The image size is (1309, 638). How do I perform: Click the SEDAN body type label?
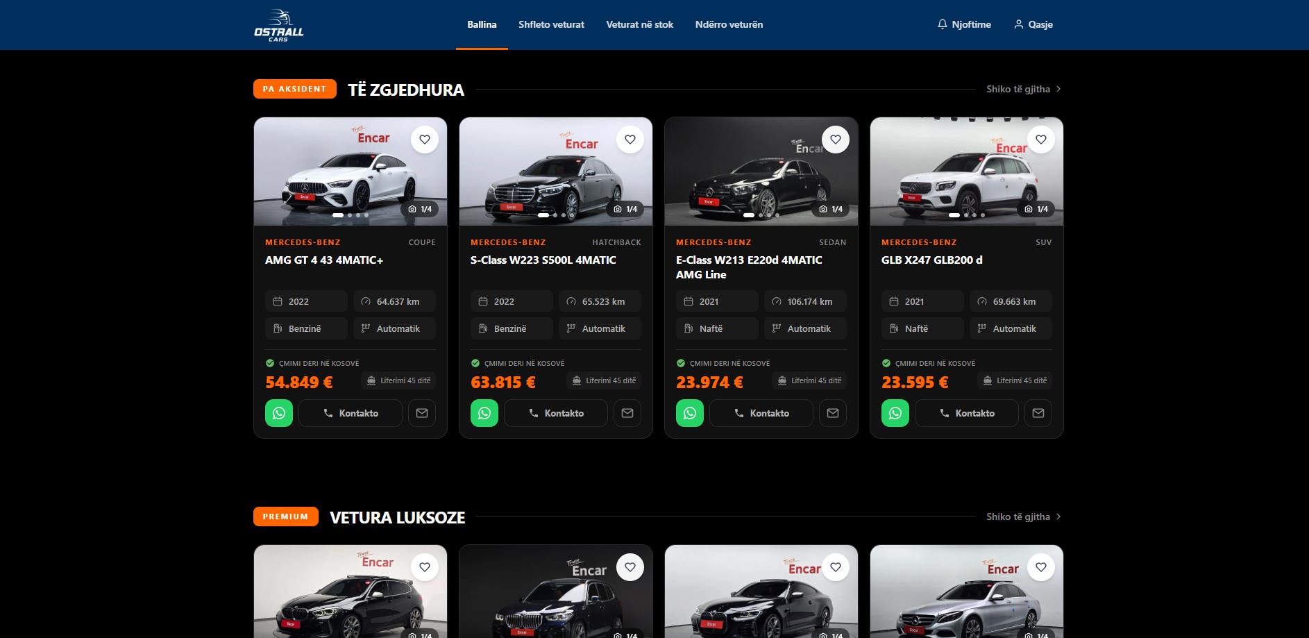[832, 242]
